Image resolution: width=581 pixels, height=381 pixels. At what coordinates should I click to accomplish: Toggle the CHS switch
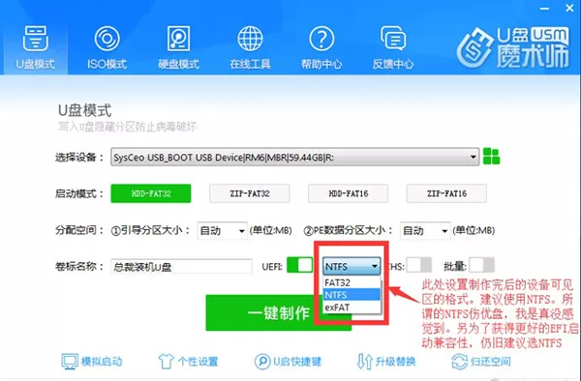click(419, 265)
